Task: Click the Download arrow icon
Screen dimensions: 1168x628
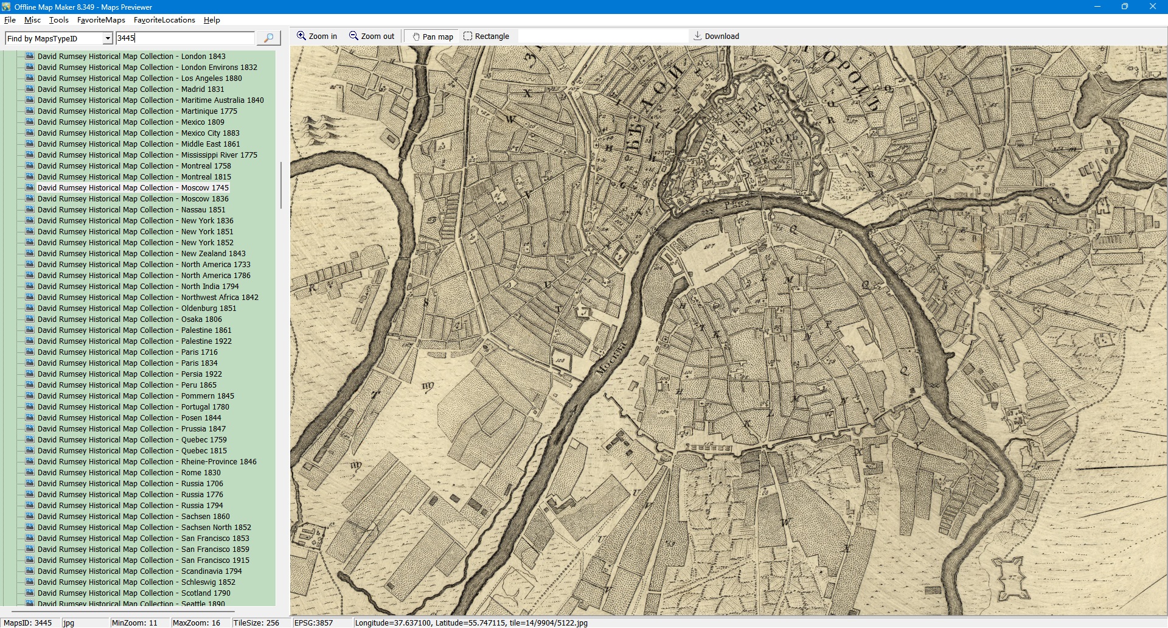Action: coord(698,36)
